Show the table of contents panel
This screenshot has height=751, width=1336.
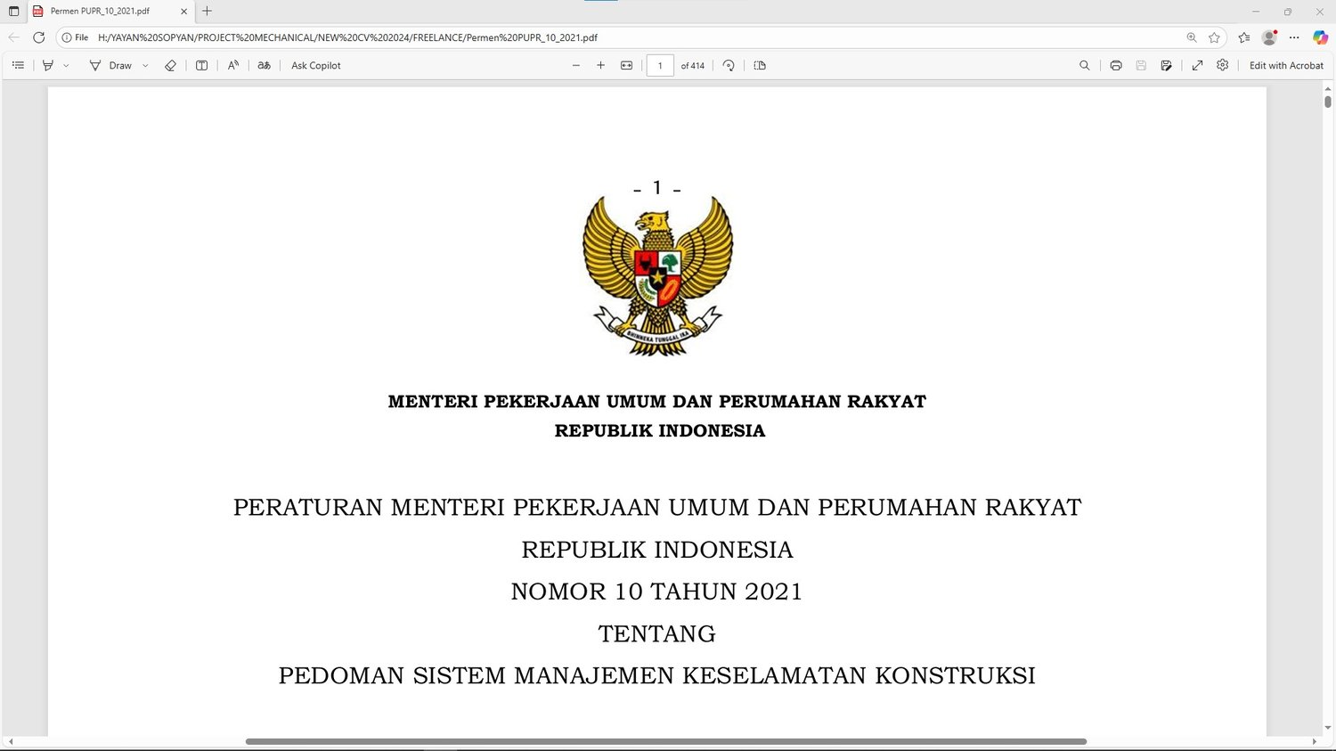coord(18,65)
